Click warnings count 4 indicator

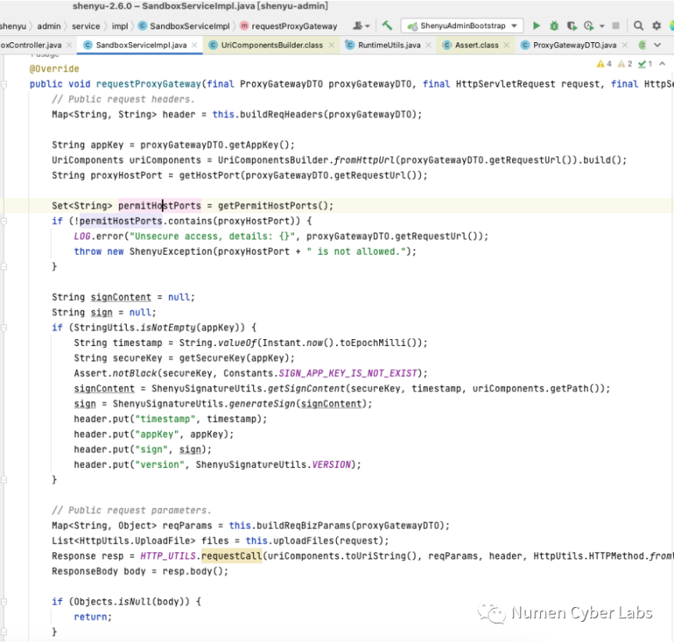pyautogui.click(x=604, y=64)
